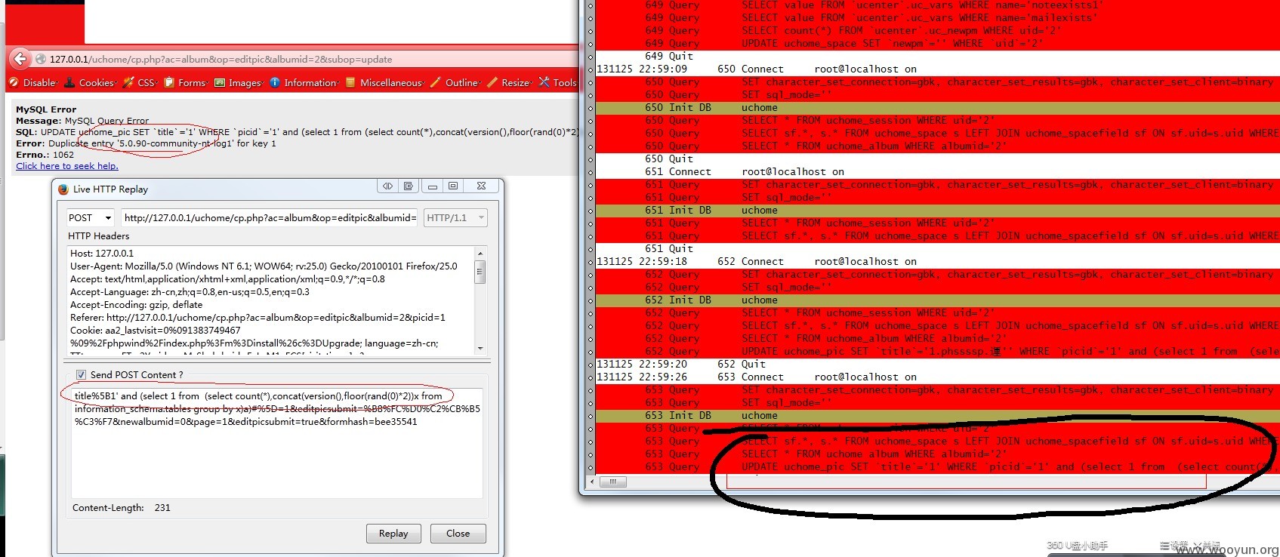
Task: Click the HTTP headers scrollbar thumb
Action: (480, 271)
